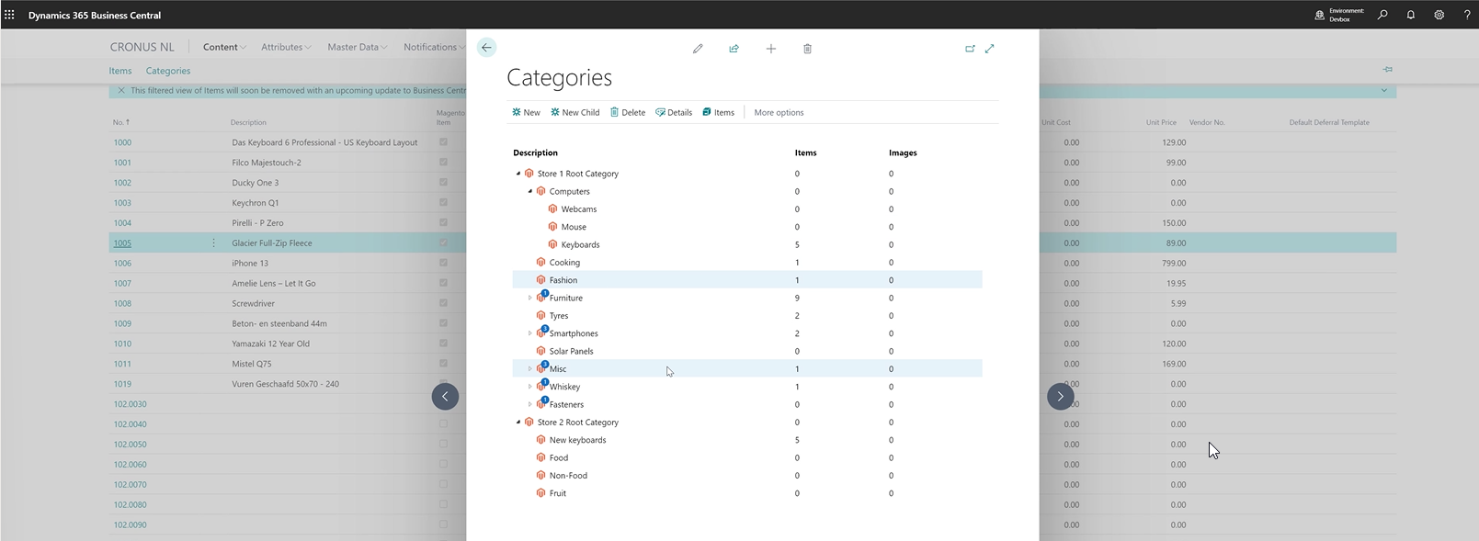Click the trash icon in page header
This screenshot has height=541, width=1479.
[807, 49]
